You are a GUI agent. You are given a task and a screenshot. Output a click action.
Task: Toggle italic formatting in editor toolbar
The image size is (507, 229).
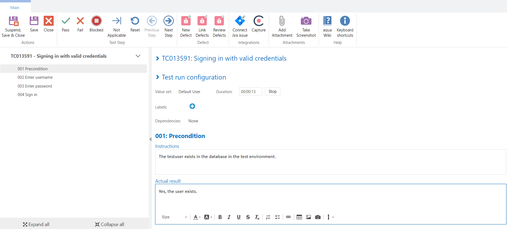click(x=229, y=217)
